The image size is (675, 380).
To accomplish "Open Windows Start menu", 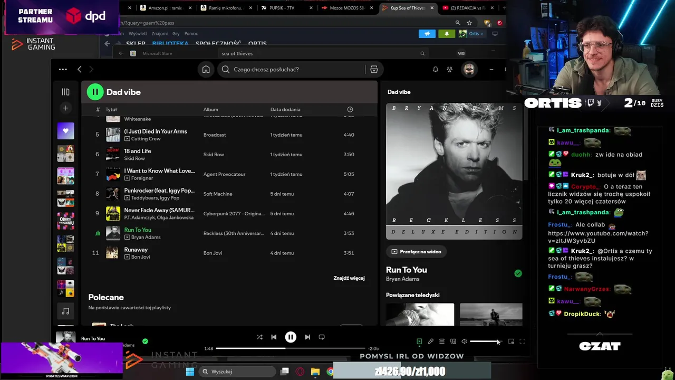I will click(189, 372).
